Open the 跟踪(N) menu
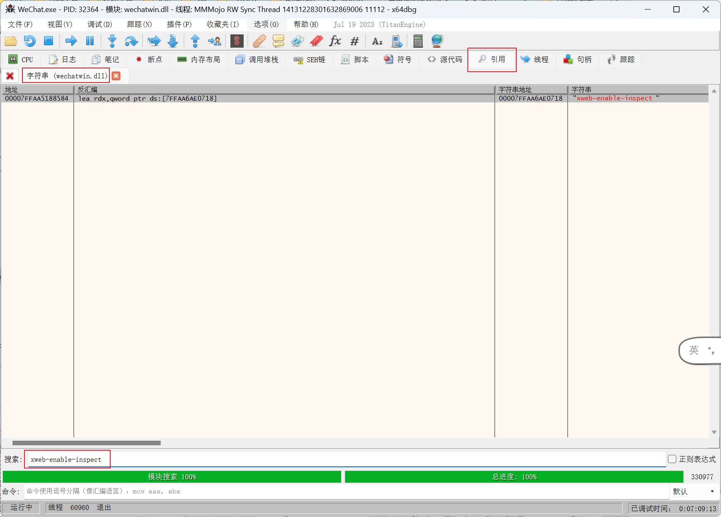Viewport: 721px width, 517px height. [x=139, y=24]
